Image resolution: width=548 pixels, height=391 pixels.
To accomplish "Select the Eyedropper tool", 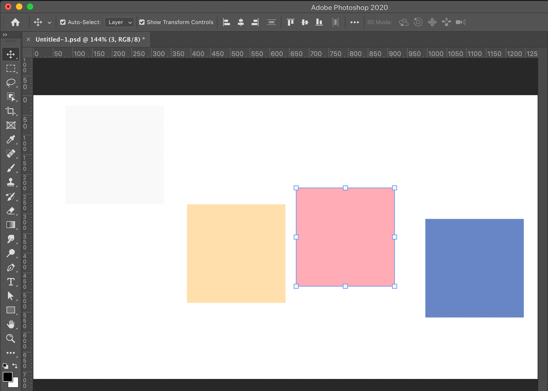I will coord(11,139).
